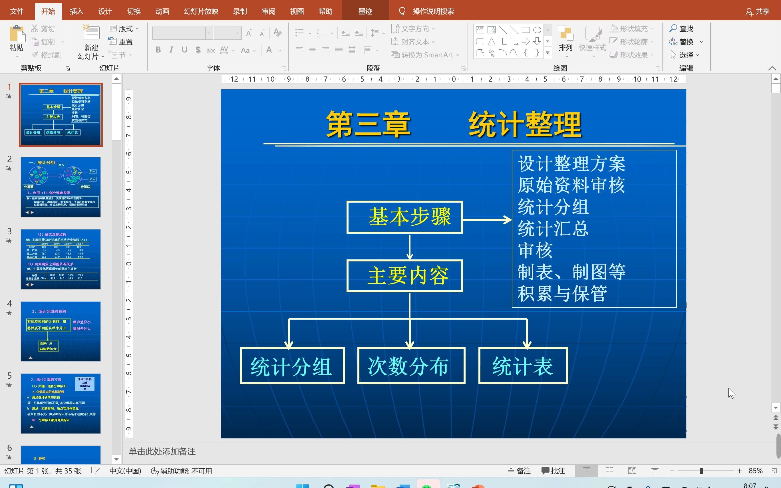
Task: Click the New Slide (新建幻灯片) icon
Action: 91,32
